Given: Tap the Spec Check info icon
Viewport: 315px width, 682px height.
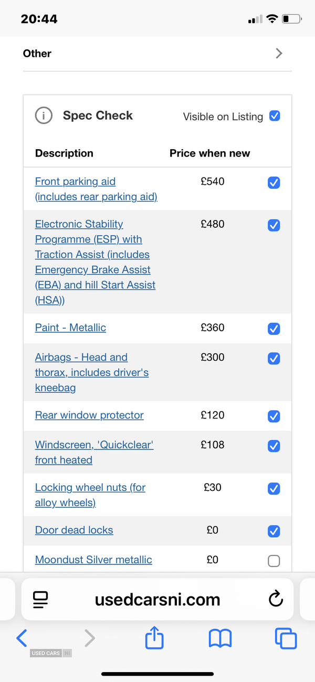Looking at the screenshot, I should coord(44,116).
